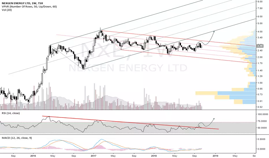Viewport: 269px width, 158px height.
Task: Click the MACD (12, 26, close, 9) label
Action: [17, 138]
